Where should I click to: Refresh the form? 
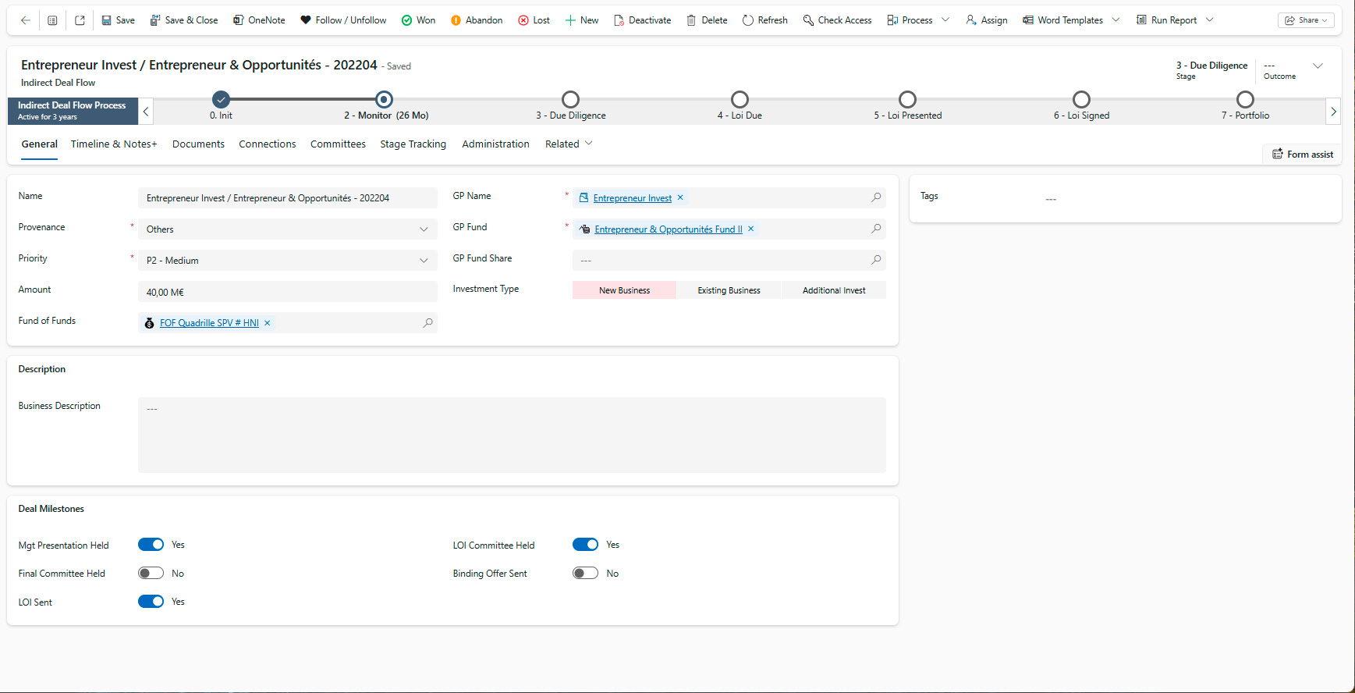[764, 20]
